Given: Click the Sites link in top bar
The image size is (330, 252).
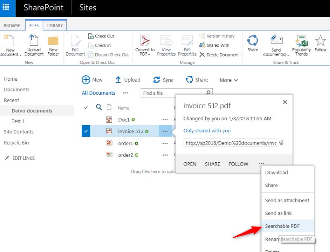Looking at the screenshot, I should [x=87, y=7].
